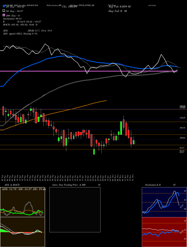Click the last green candlestick on the chart
This screenshot has height=247, width=187.
tap(134, 142)
